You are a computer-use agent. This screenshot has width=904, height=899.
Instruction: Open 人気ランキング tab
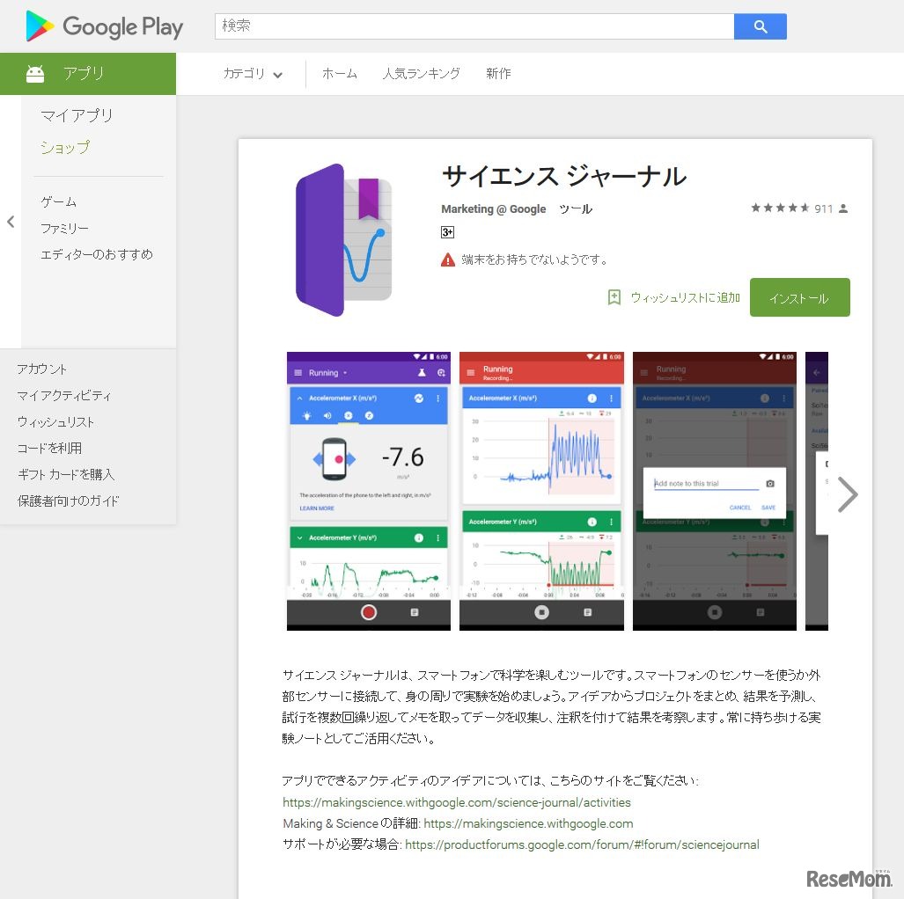[x=422, y=74]
